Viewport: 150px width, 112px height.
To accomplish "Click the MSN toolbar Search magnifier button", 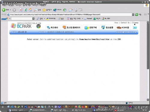I will tap(40, 19).
